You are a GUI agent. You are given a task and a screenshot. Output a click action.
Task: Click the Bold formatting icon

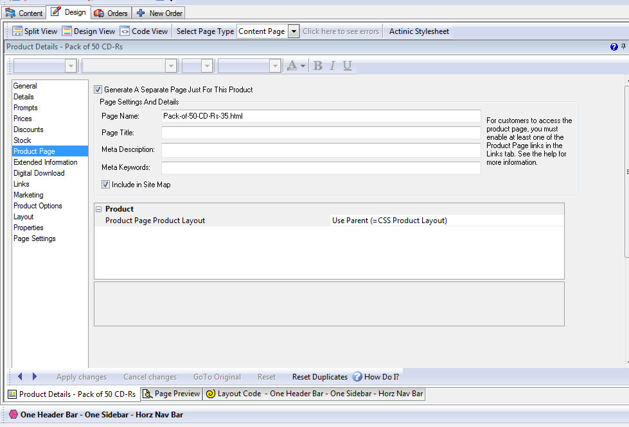[317, 65]
